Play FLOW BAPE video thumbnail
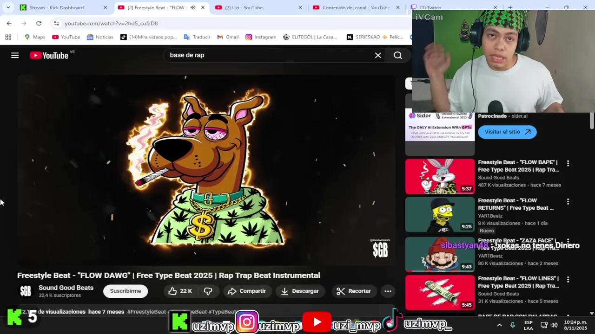The height and width of the screenshot is (334, 595). (440, 176)
